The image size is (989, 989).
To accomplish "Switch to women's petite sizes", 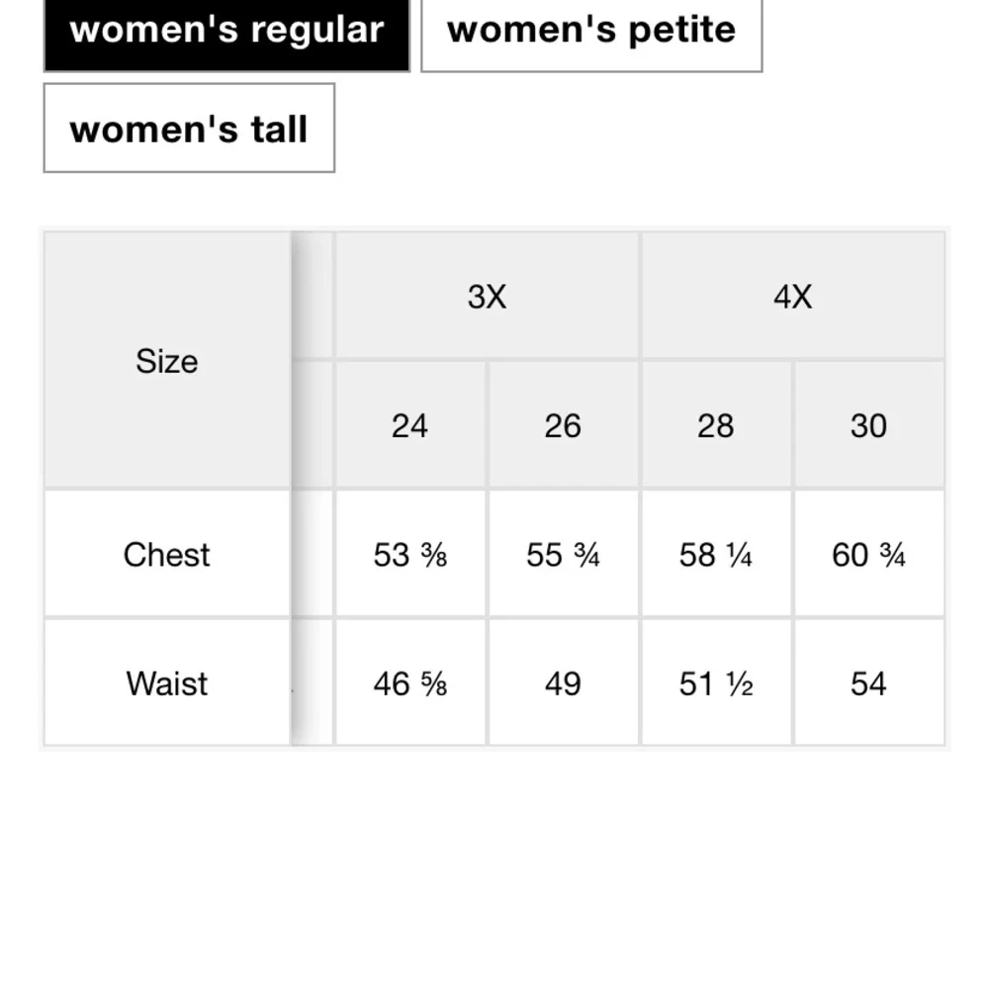I will coord(591,31).
